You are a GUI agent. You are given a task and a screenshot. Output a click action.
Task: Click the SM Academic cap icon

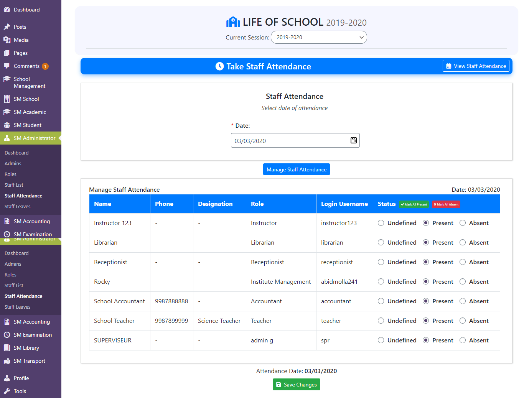point(7,112)
